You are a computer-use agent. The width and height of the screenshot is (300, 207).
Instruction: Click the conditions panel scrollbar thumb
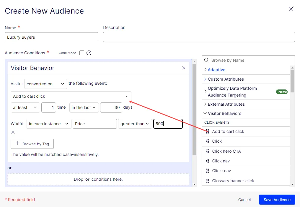point(194,110)
